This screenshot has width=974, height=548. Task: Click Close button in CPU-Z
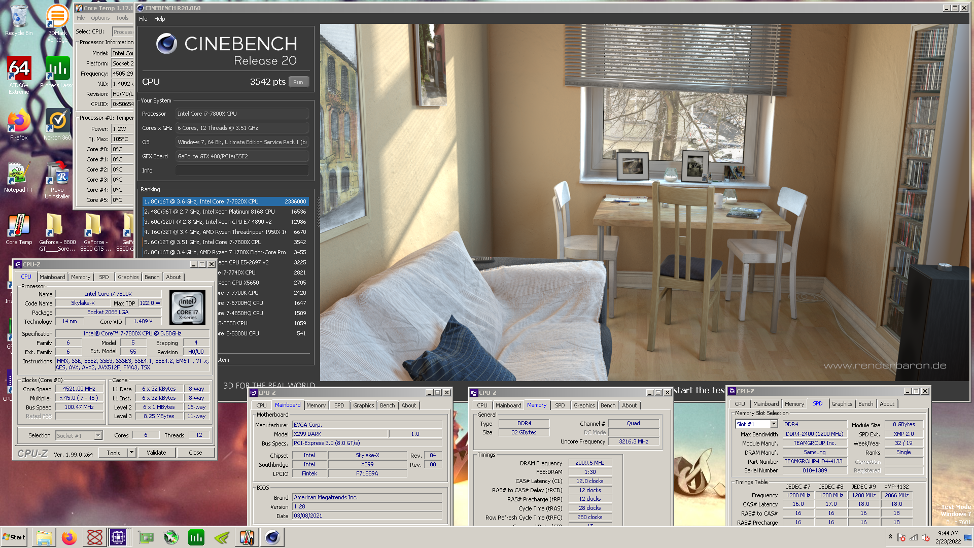pos(195,453)
